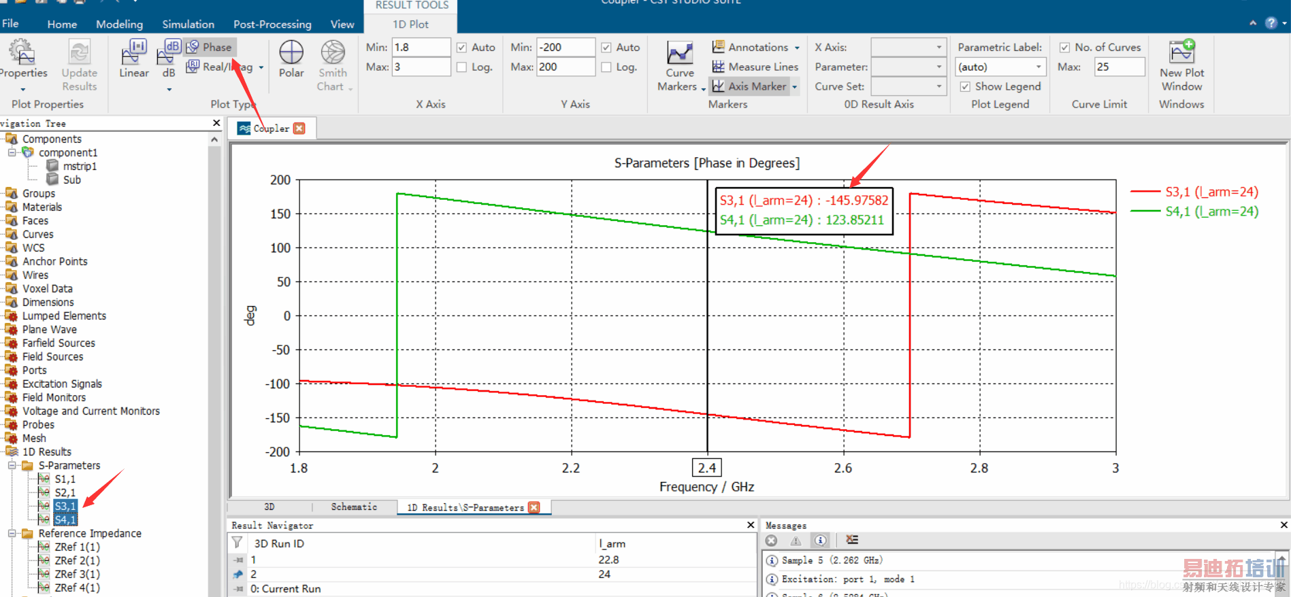Toggle No. of Curves checkbox
The height and width of the screenshot is (597, 1291).
coord(1064,48)
